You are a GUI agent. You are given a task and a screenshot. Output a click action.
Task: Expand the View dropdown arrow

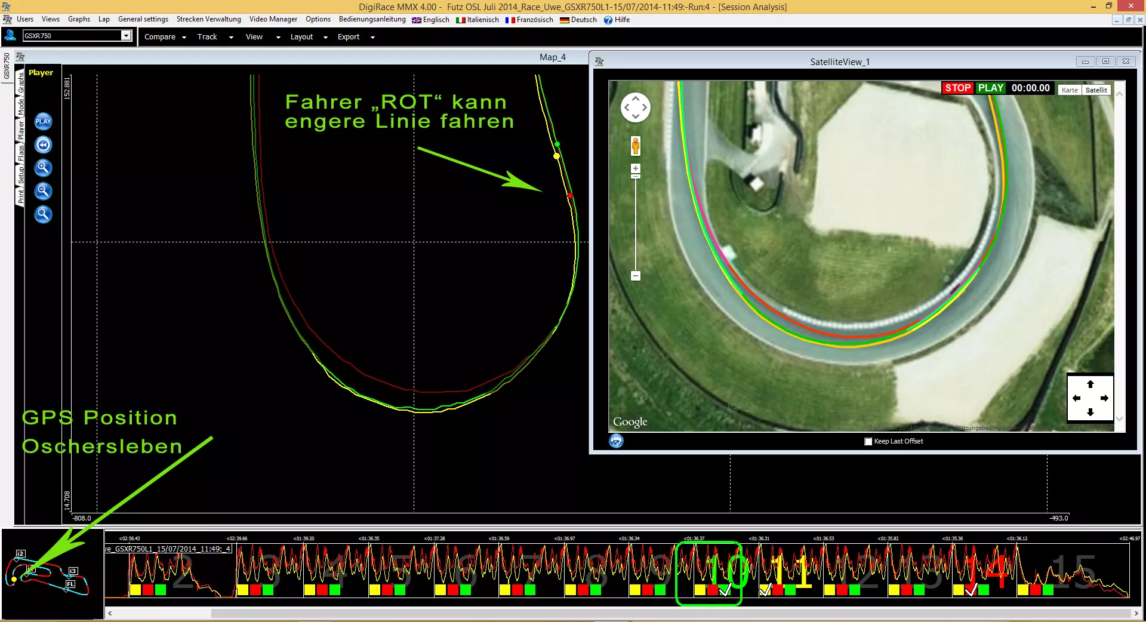click(x=278, y=37)
